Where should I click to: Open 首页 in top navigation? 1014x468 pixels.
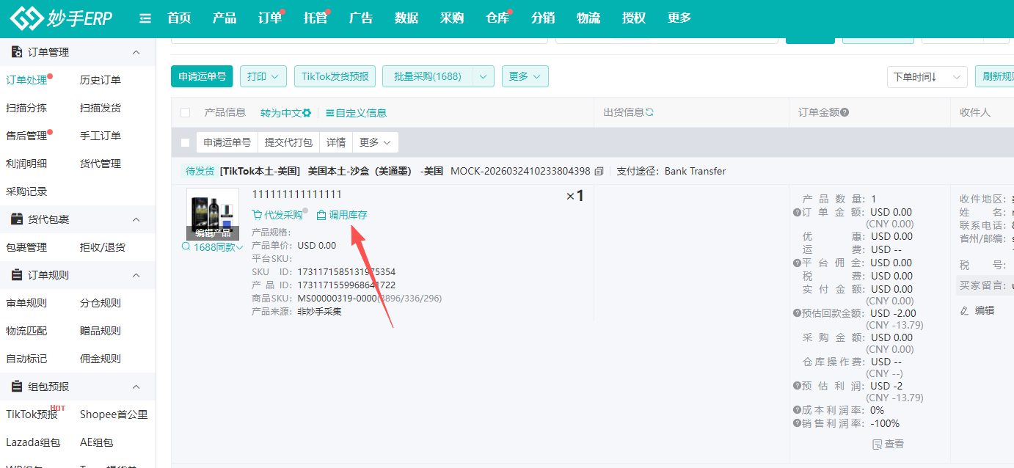[x=179, y=18]
